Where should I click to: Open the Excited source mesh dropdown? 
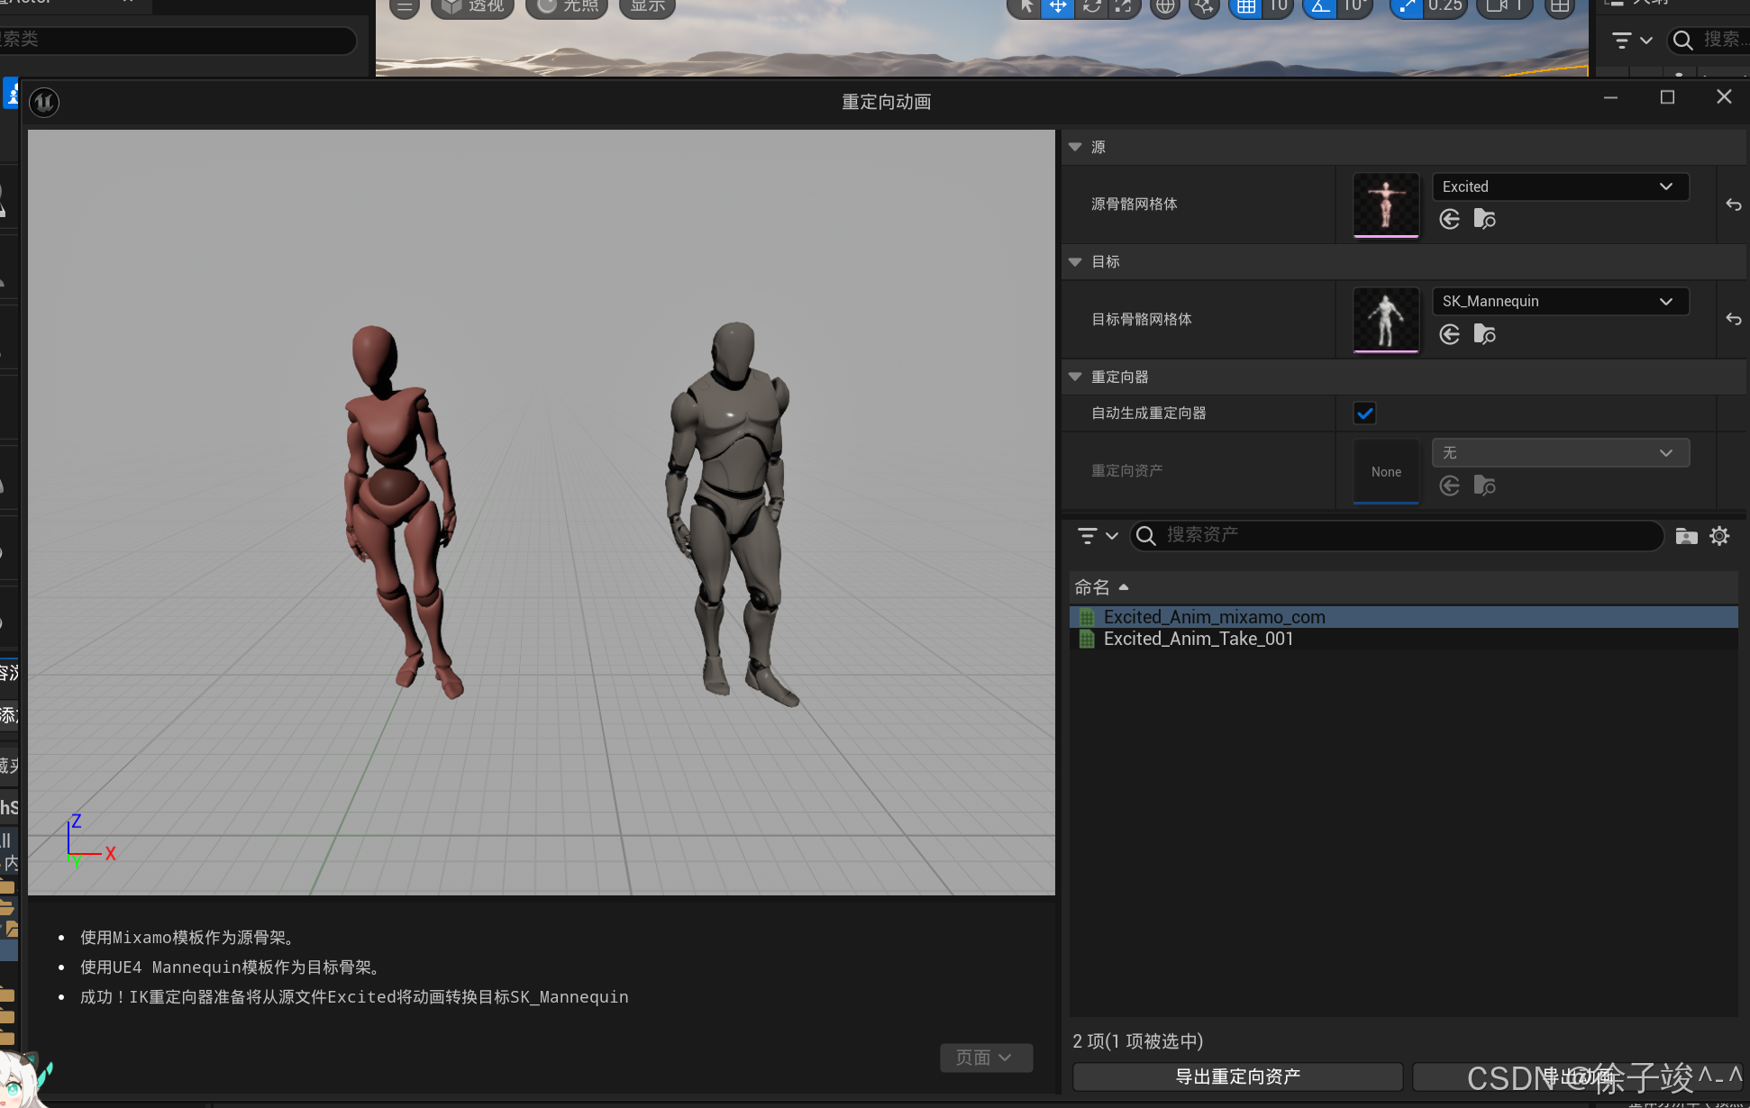point(1560,186)
